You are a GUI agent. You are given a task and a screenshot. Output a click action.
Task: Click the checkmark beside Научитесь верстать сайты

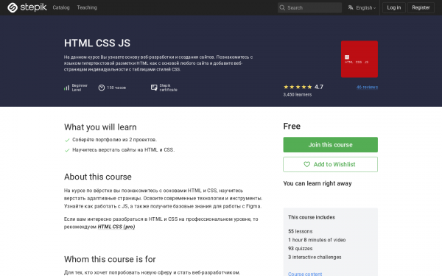67,150
